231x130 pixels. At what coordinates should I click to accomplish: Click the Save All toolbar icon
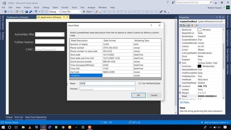(30, 12)
